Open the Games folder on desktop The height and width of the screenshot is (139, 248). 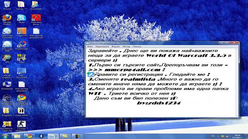(x=21, y=5)
